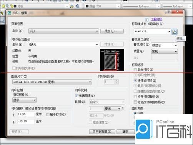Click the 确定 button
The width and height of the screenshot is (193, 145).
125,132
